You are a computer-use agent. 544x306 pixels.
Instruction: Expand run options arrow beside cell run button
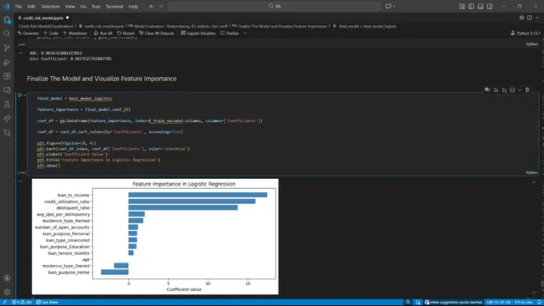[24, 95]
